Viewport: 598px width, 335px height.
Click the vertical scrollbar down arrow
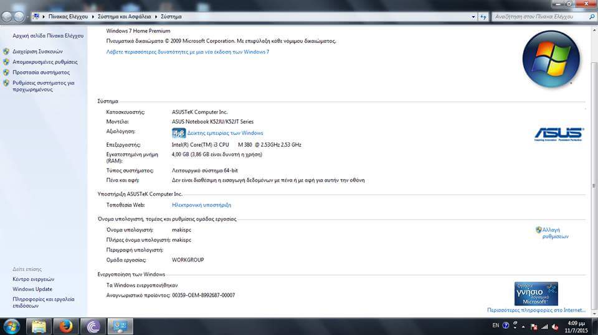coord(594,314)
